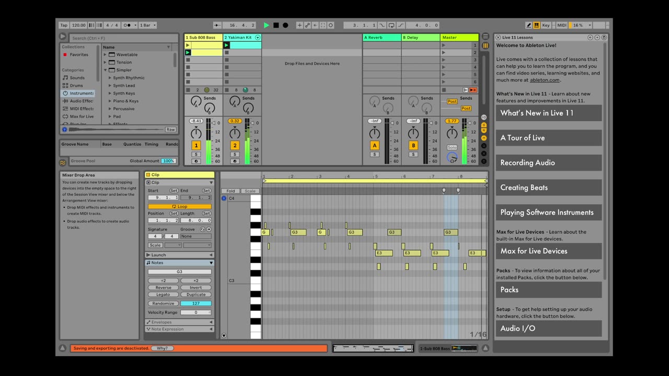The image size is (669, 376).
Task: Click the Randomize button
Action: click(x=163, y=303)
